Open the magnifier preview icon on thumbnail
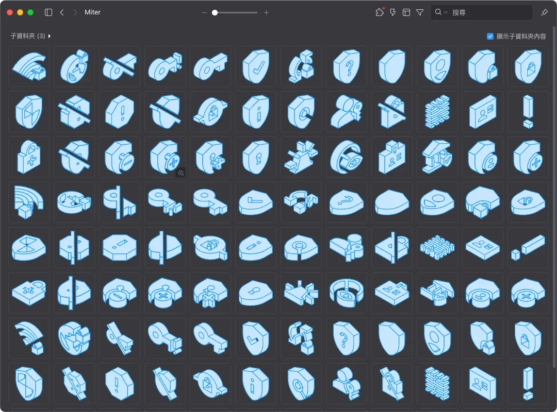 [x=181, y=173]
